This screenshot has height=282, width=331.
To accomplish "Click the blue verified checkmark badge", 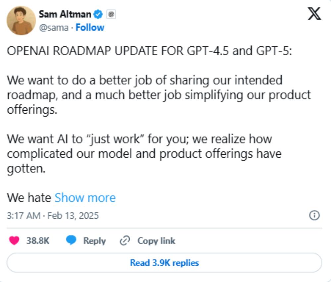I will pyautogui.click(x=98, y=14).
